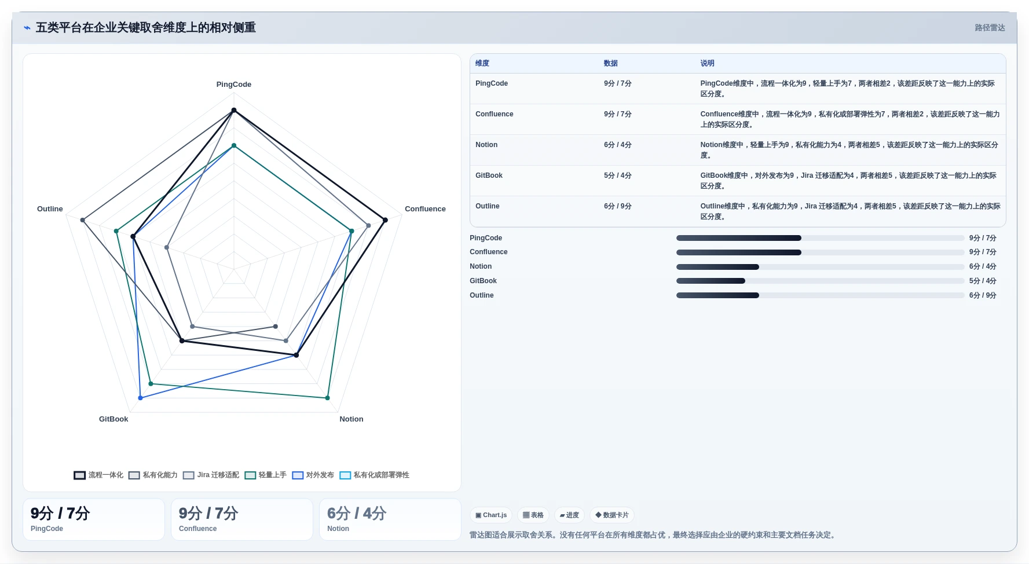Screen dimensions: 1029x564
Task: Click the outermost green point on the Notion axis
Action: 327,398
